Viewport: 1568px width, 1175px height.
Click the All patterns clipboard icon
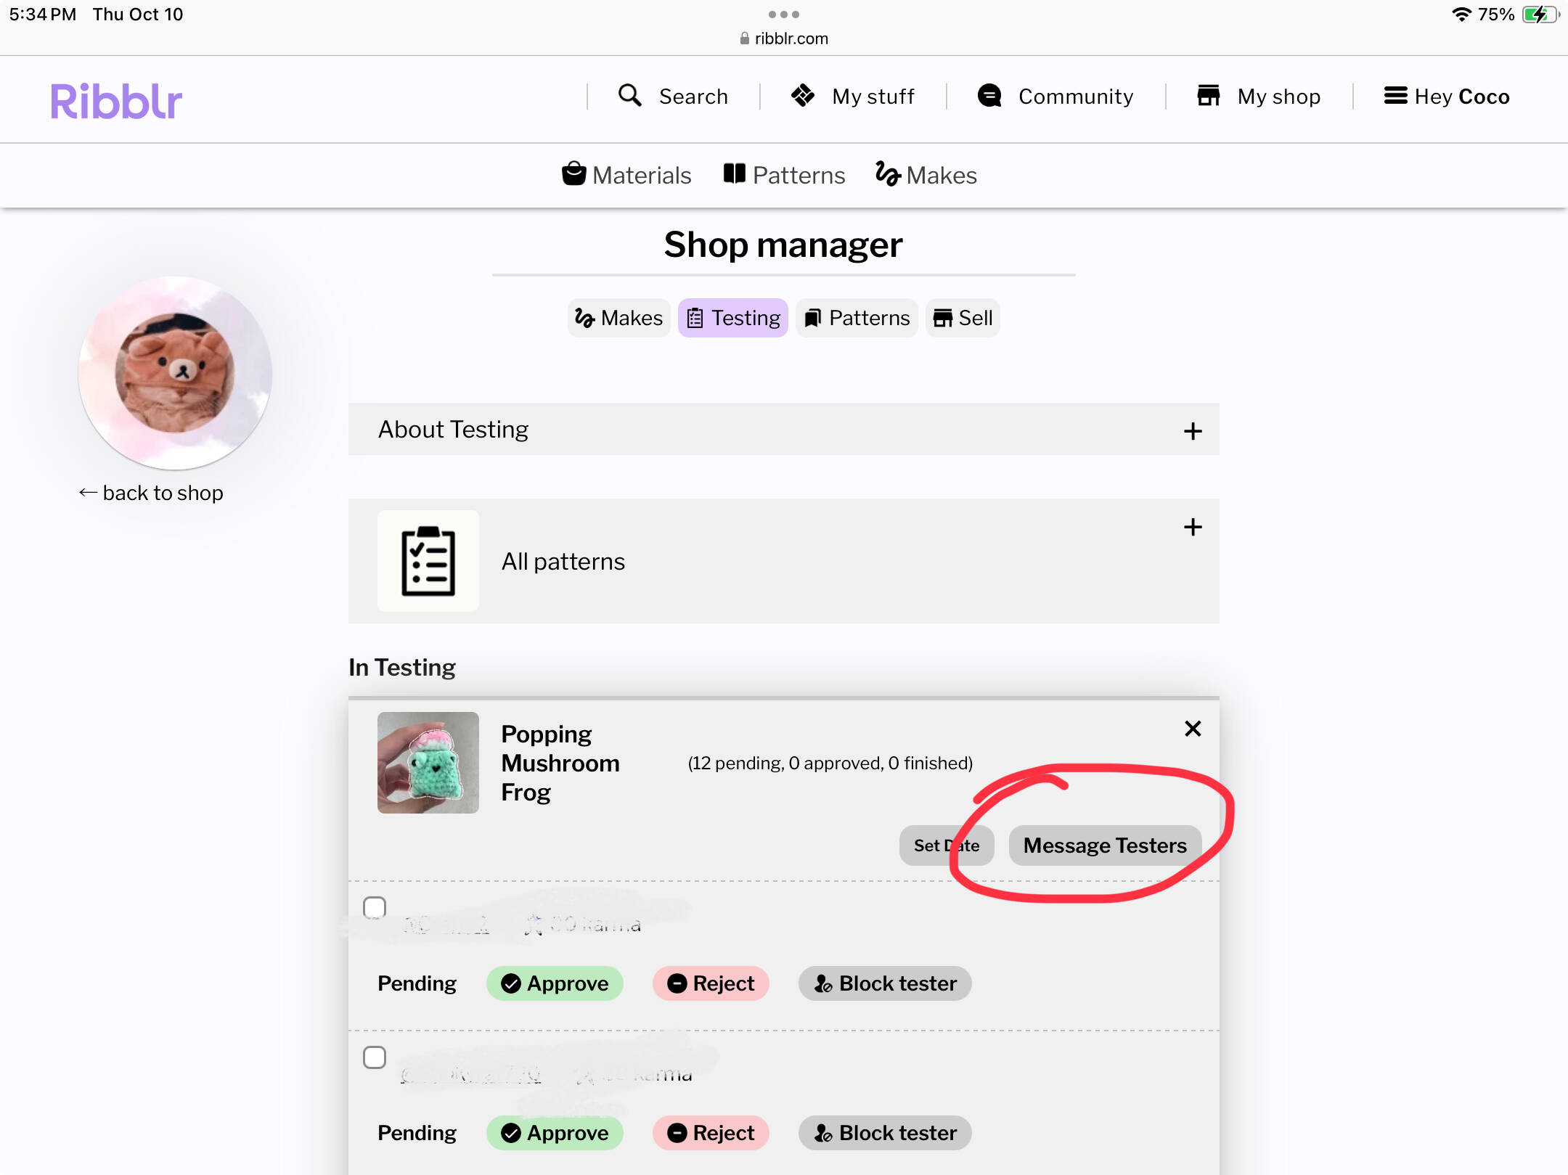point(428,561)
